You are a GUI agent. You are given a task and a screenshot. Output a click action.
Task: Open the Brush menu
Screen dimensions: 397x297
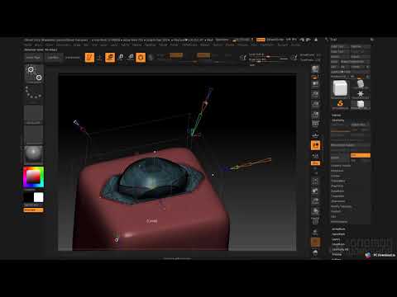[39, 45]
